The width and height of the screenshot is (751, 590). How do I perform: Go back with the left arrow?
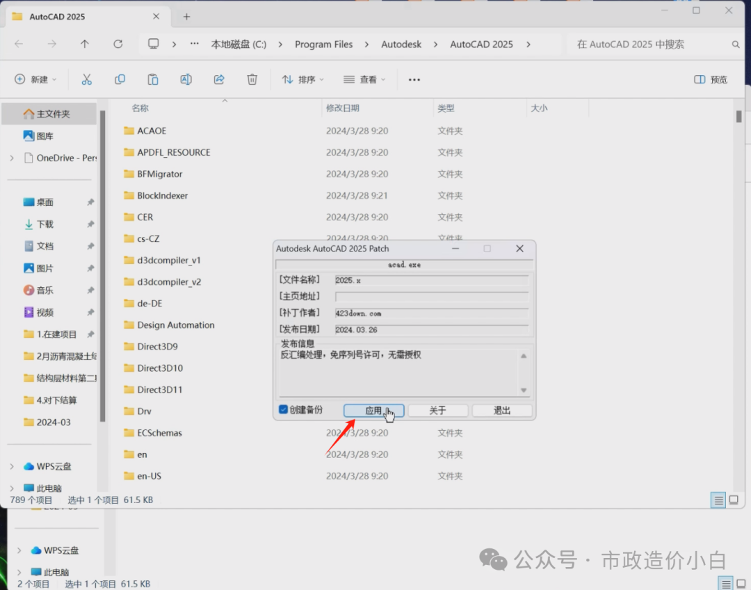[19, 44]
